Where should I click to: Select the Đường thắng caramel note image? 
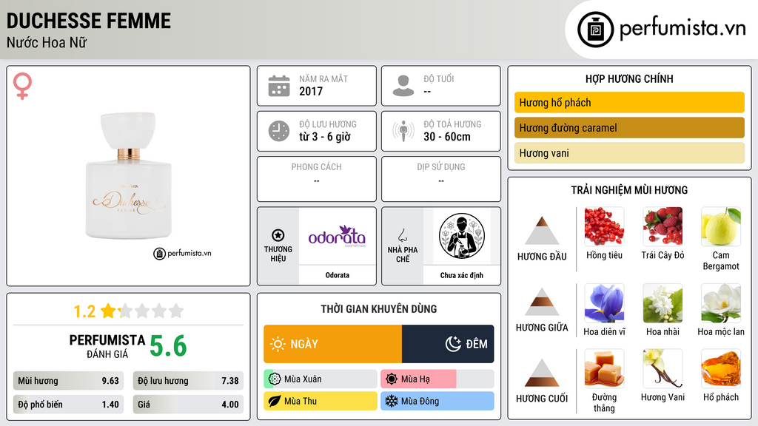[604, 369]
